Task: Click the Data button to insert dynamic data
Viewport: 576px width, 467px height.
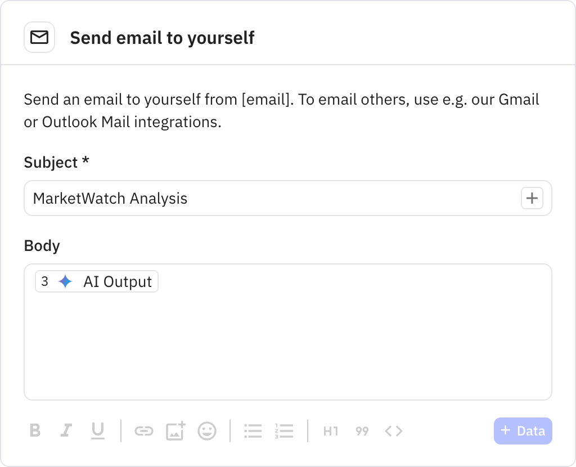Action: 523,430
